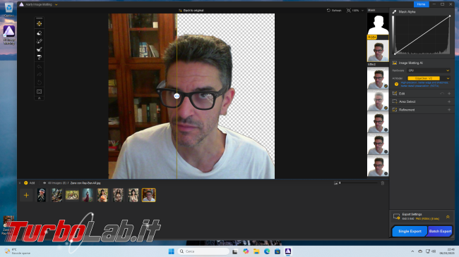Choose the fifth Effect thumbnail

(378, 166)
